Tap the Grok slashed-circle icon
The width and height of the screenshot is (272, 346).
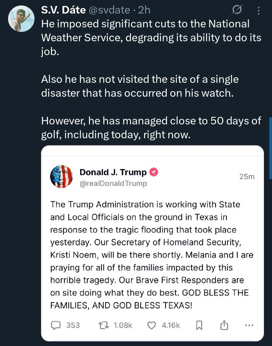click(237, 10)
